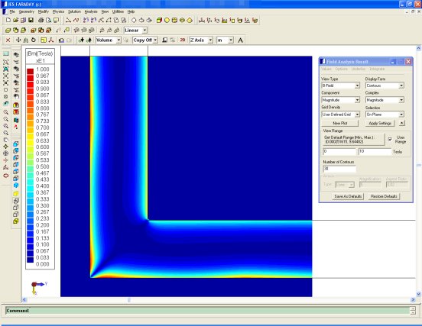Open the Solution menu
Viewport: 422px width, 326px height.
pos(74,11)
